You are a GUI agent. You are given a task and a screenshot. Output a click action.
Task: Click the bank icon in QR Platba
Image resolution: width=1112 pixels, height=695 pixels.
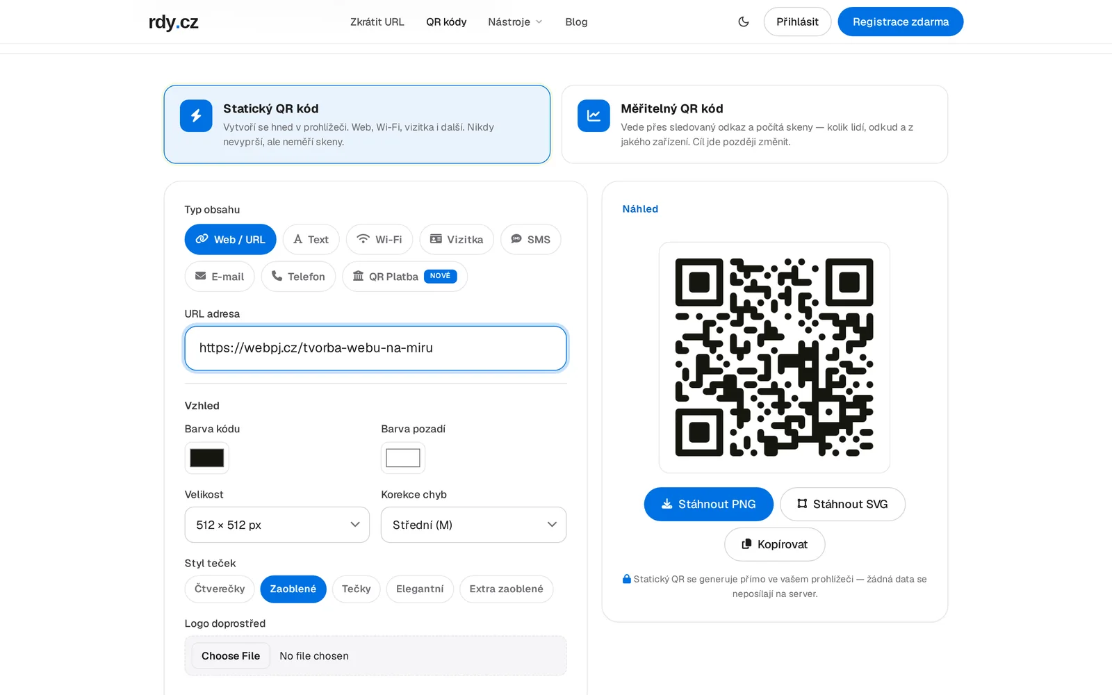(x=358, y=276)
